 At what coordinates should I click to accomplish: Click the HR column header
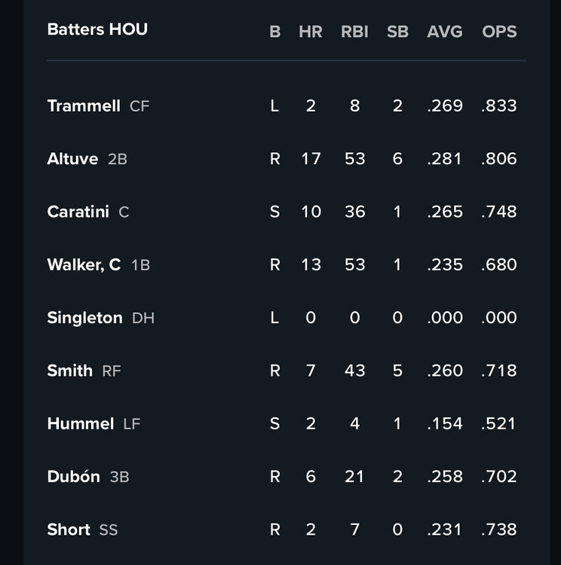[311, 32]
